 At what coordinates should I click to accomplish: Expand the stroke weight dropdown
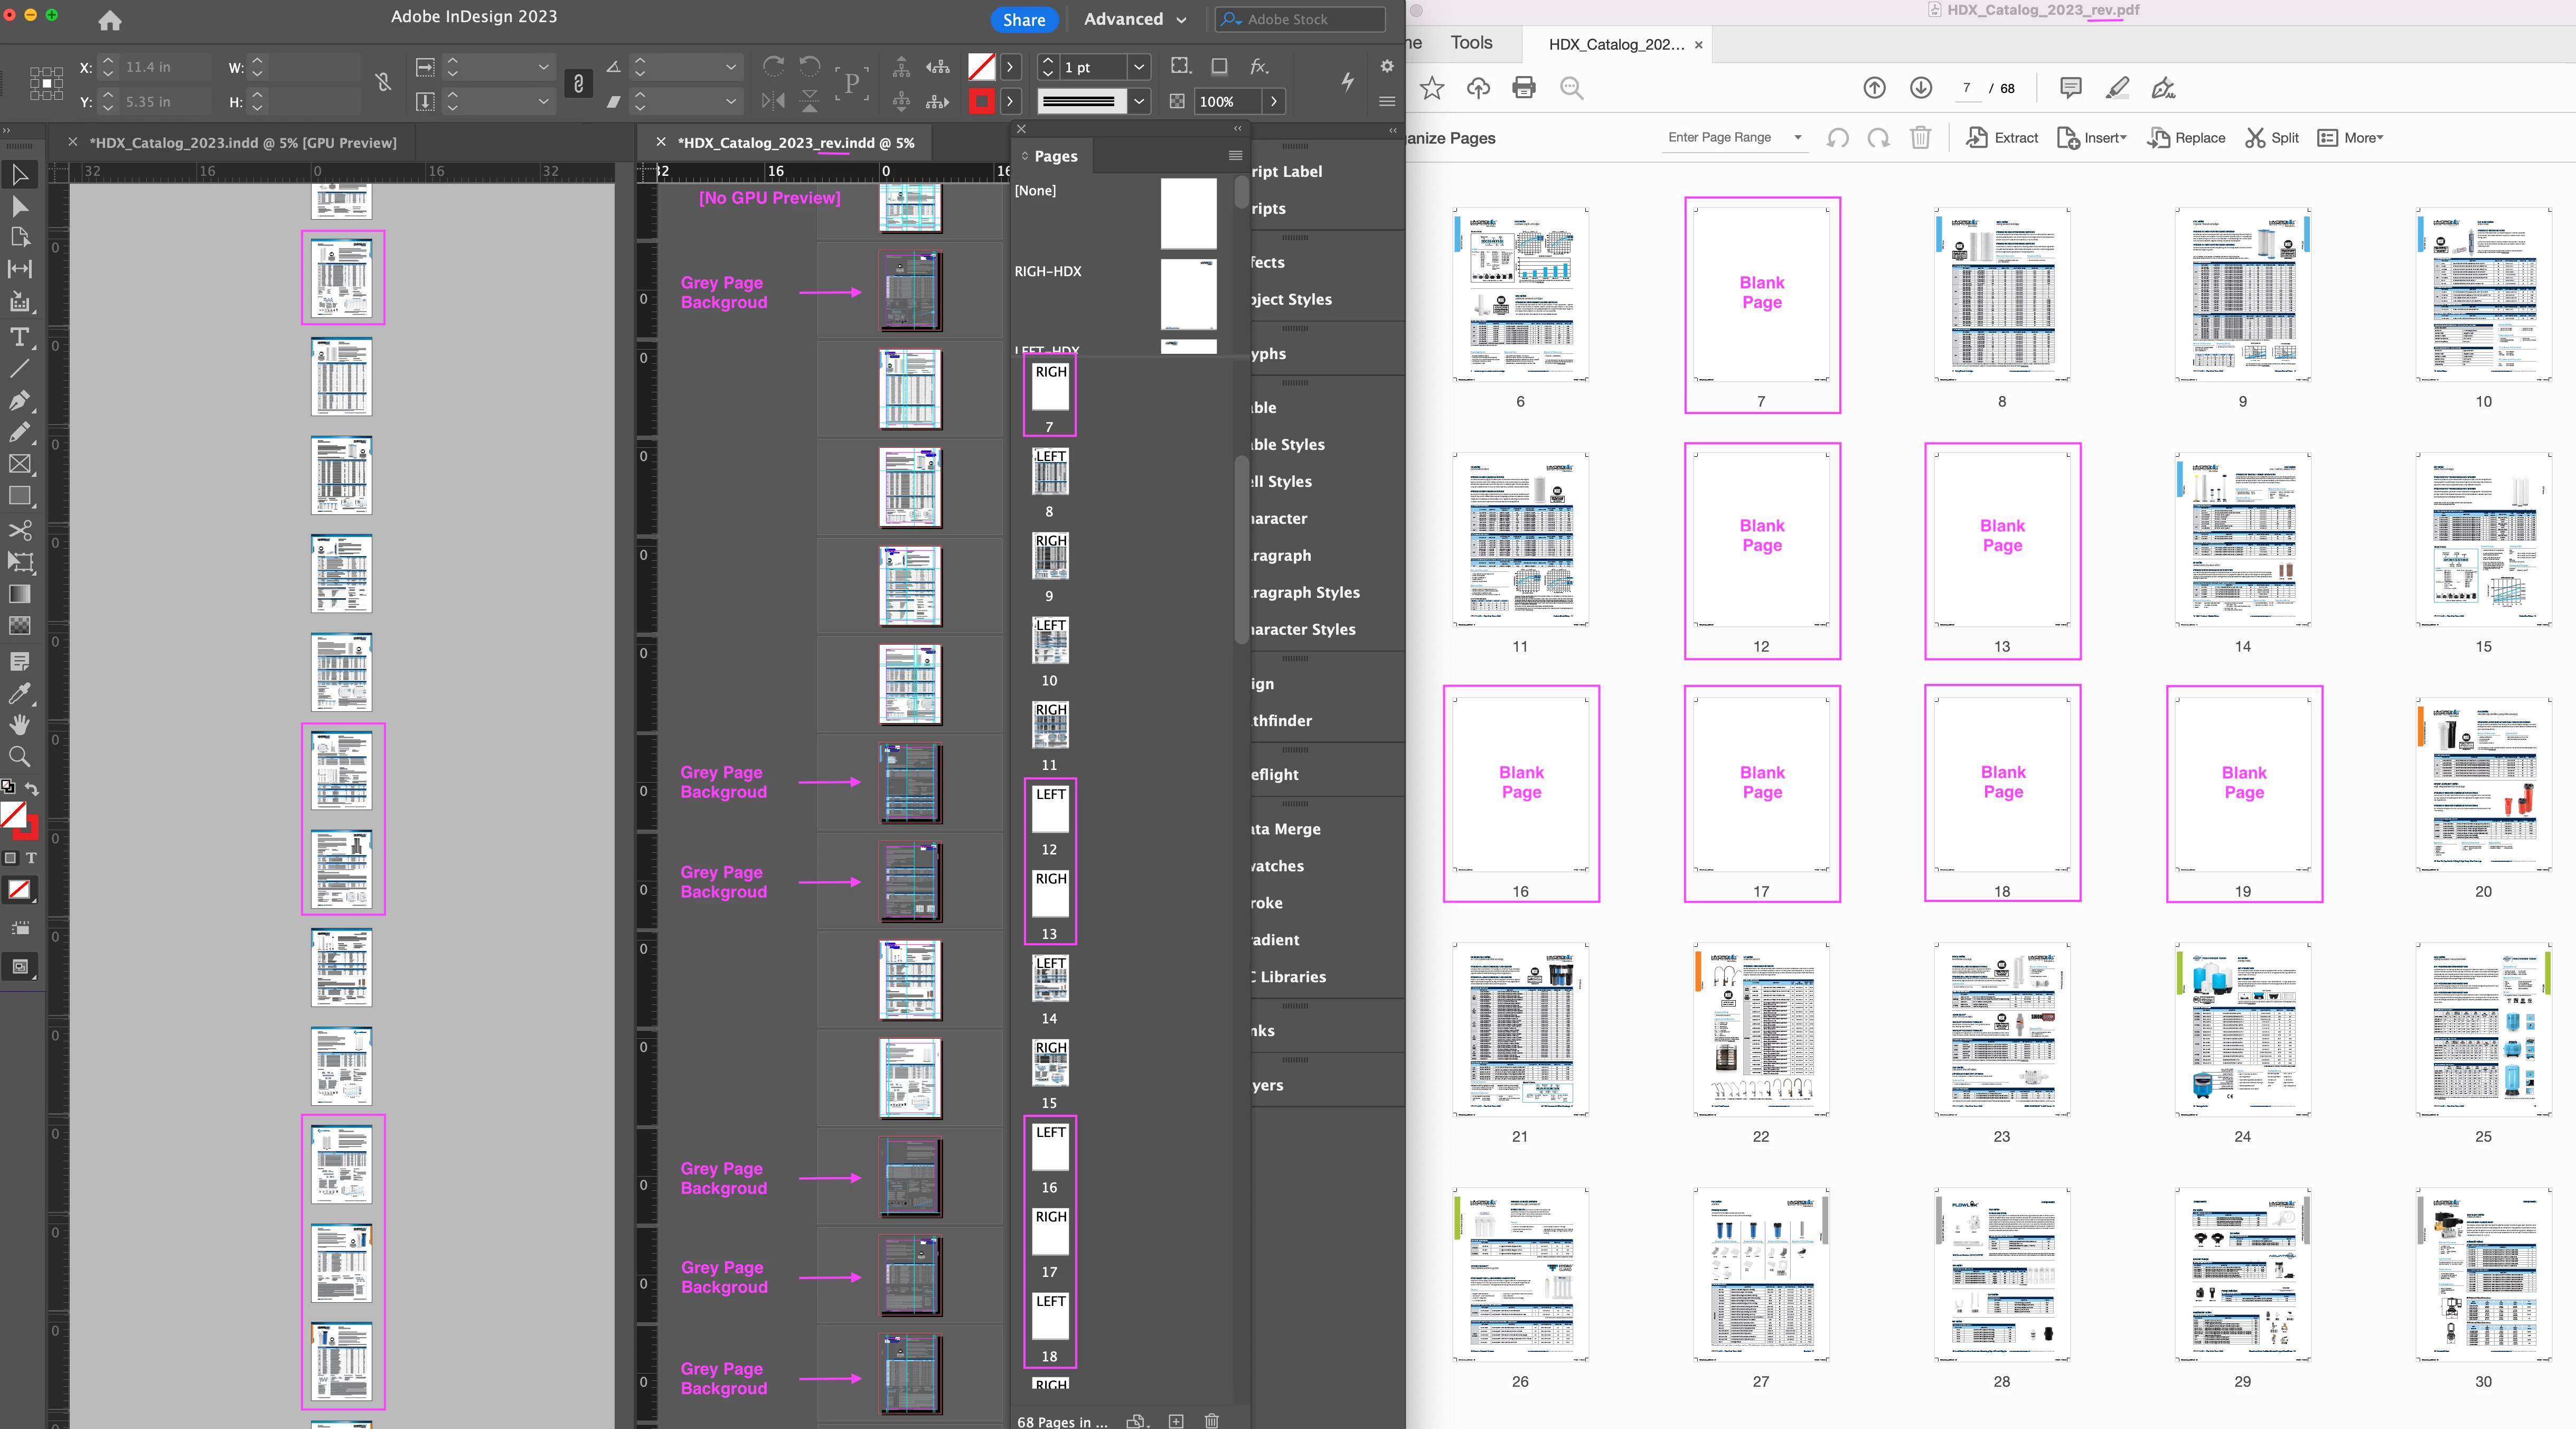[x=1138, y=67]
